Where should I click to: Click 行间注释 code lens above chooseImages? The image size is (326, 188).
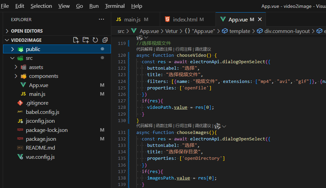184,126
